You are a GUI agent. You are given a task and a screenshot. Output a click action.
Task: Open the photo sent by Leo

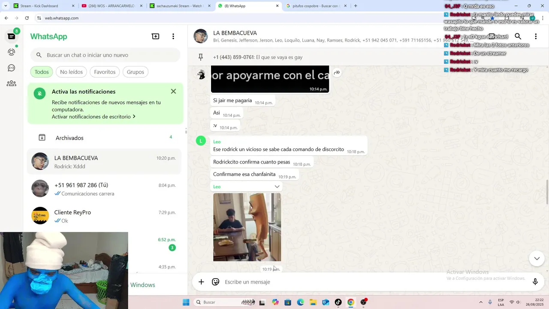pos(247,227)
